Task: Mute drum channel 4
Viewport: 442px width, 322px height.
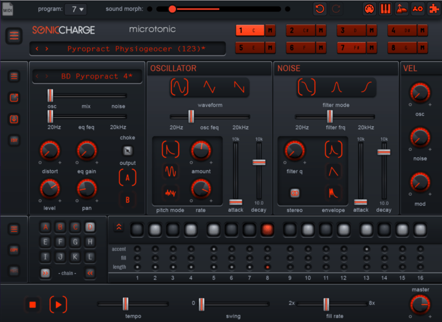Action: coord(422,30)
